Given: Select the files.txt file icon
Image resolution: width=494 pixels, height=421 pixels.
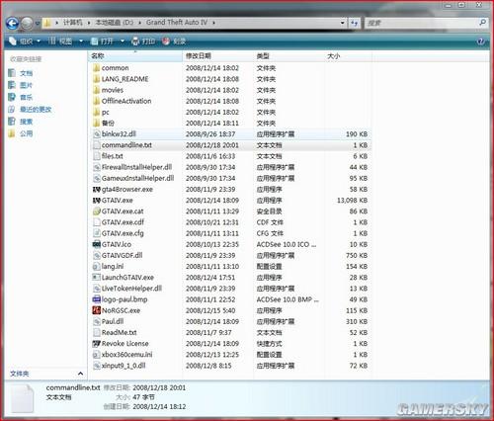Looking at the screenshot, I should 97,156.
